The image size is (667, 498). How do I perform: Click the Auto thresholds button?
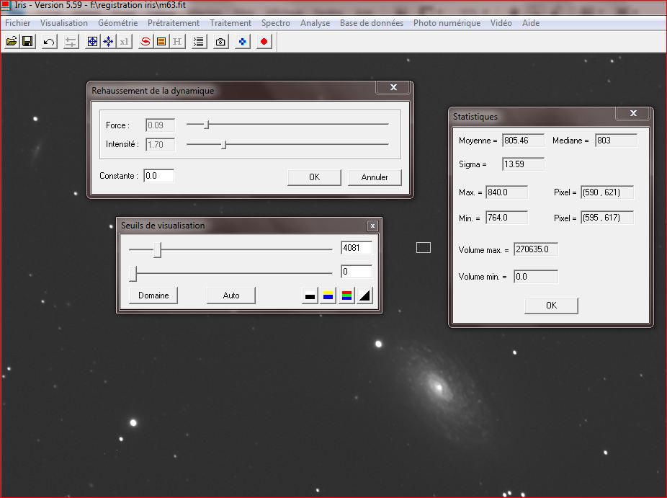click(231, 295)
